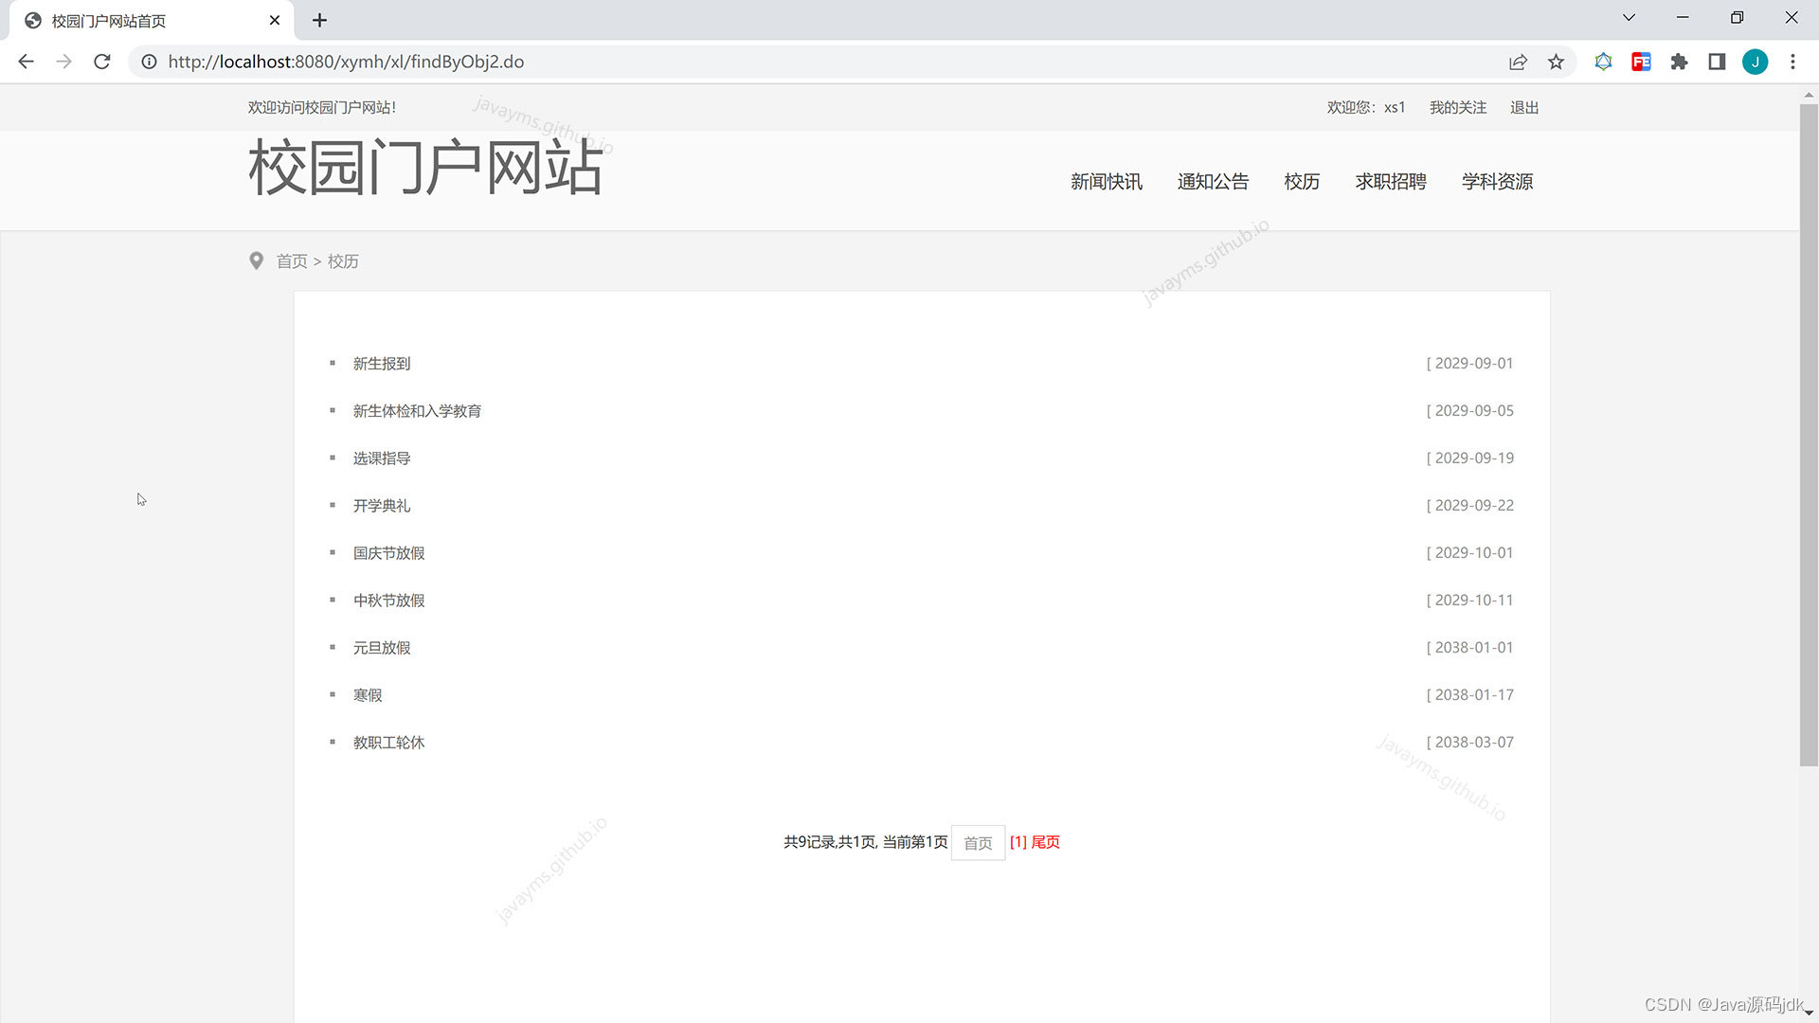Open the 国庆节放假 calendar entry
Viewport: 1819px width, 1023px height.
tap(388, 553)
